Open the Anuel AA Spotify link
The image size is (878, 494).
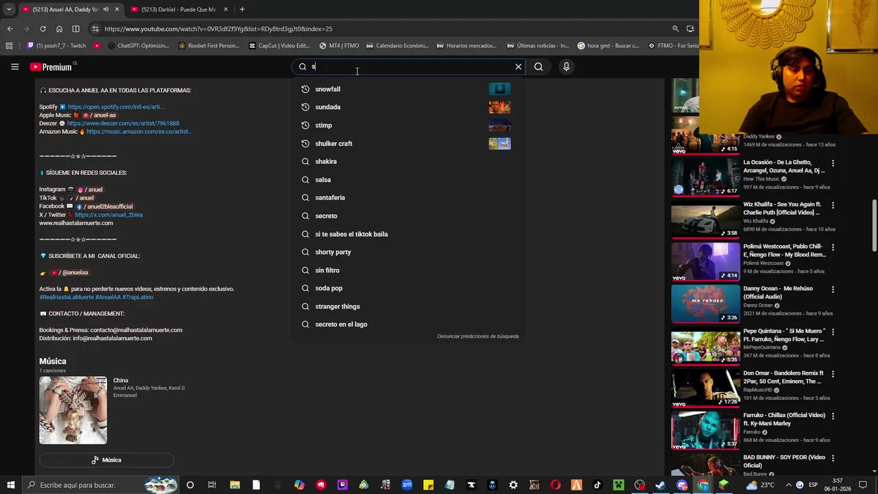point(116,107)
